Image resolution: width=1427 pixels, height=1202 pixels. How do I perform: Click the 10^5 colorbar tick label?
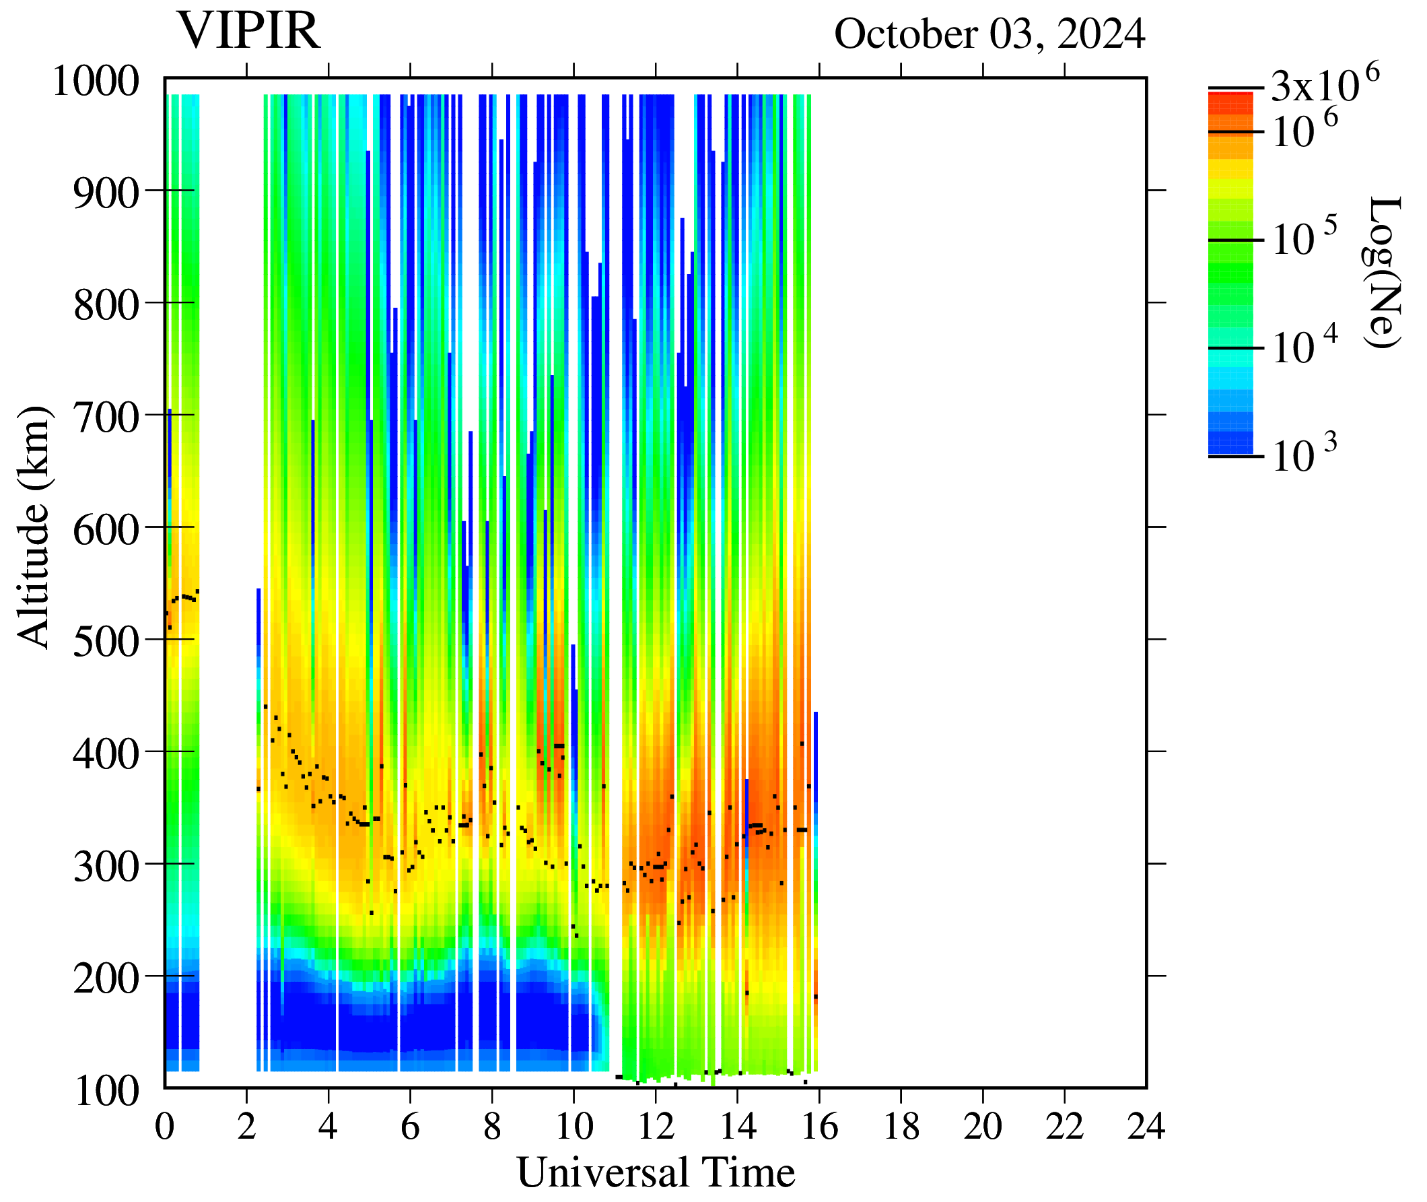coord(1304,239)
